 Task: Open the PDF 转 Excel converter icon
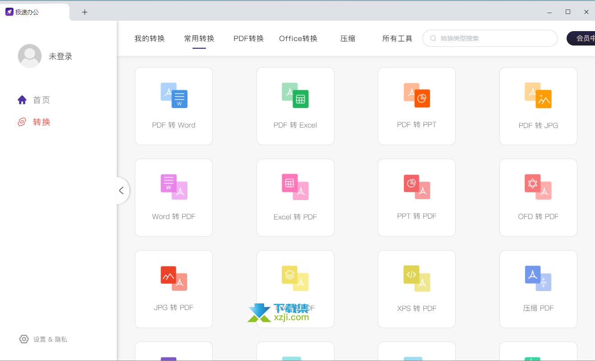(x=295, y=95)
